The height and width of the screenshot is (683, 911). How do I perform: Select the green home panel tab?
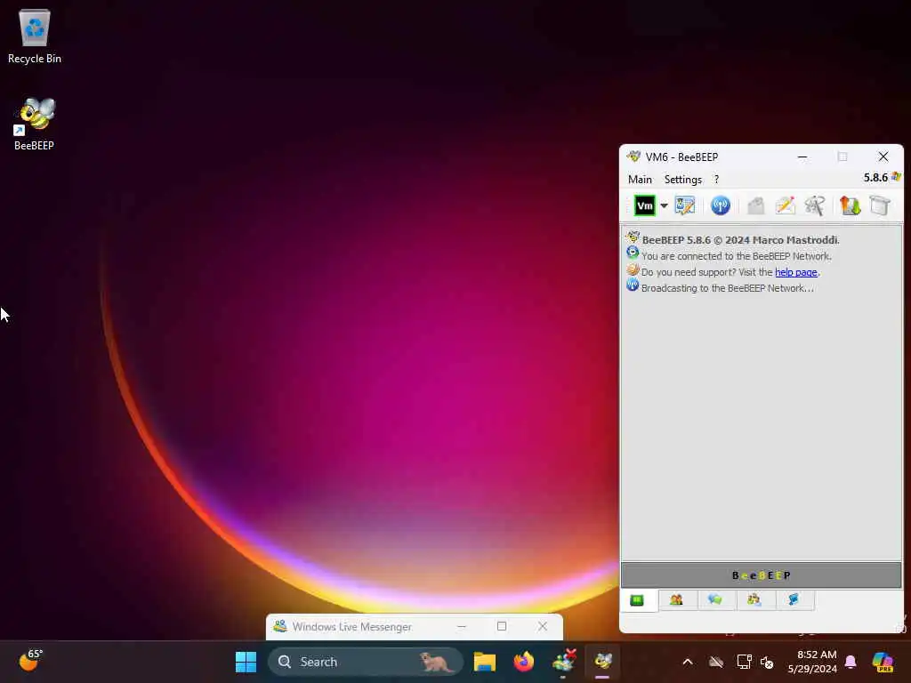coord(637,600)
